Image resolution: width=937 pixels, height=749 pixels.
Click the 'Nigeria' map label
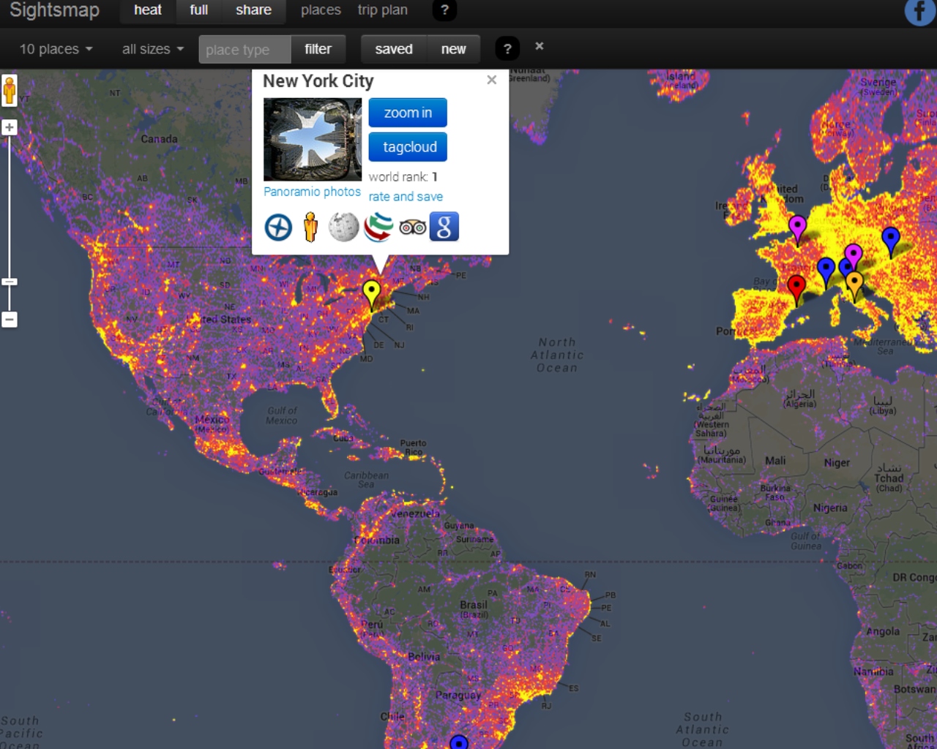point(830,508)
